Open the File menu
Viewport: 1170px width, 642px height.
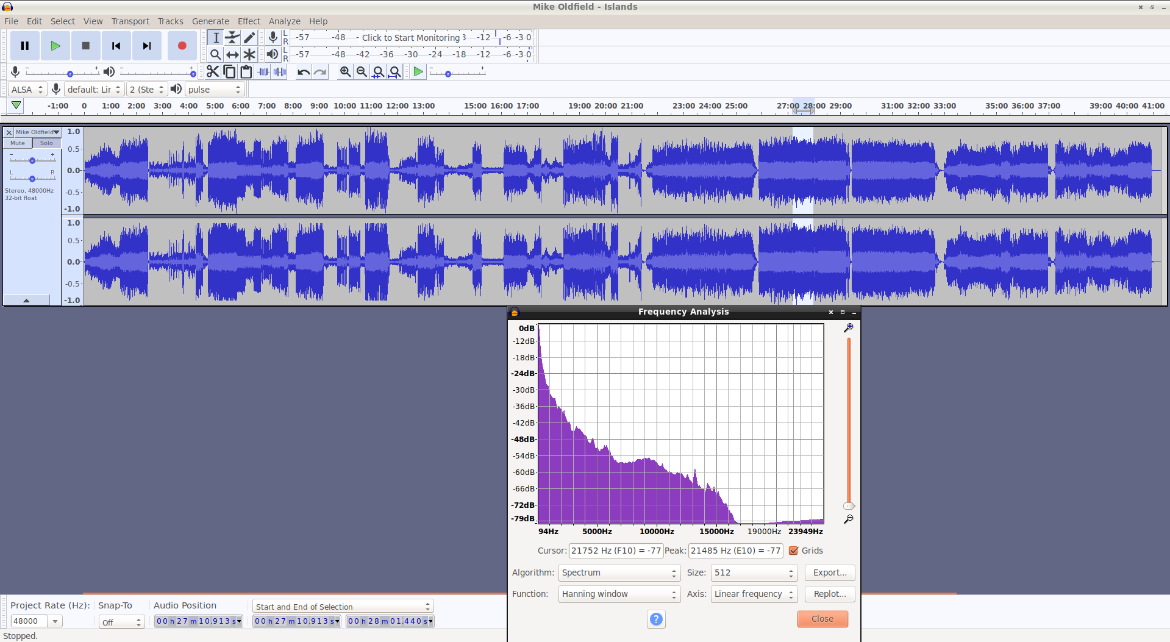point(11,21)
